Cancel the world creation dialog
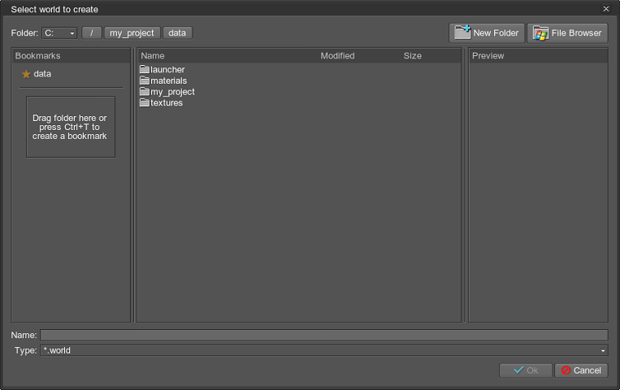 pyautogui.click(x=581, y=370)
